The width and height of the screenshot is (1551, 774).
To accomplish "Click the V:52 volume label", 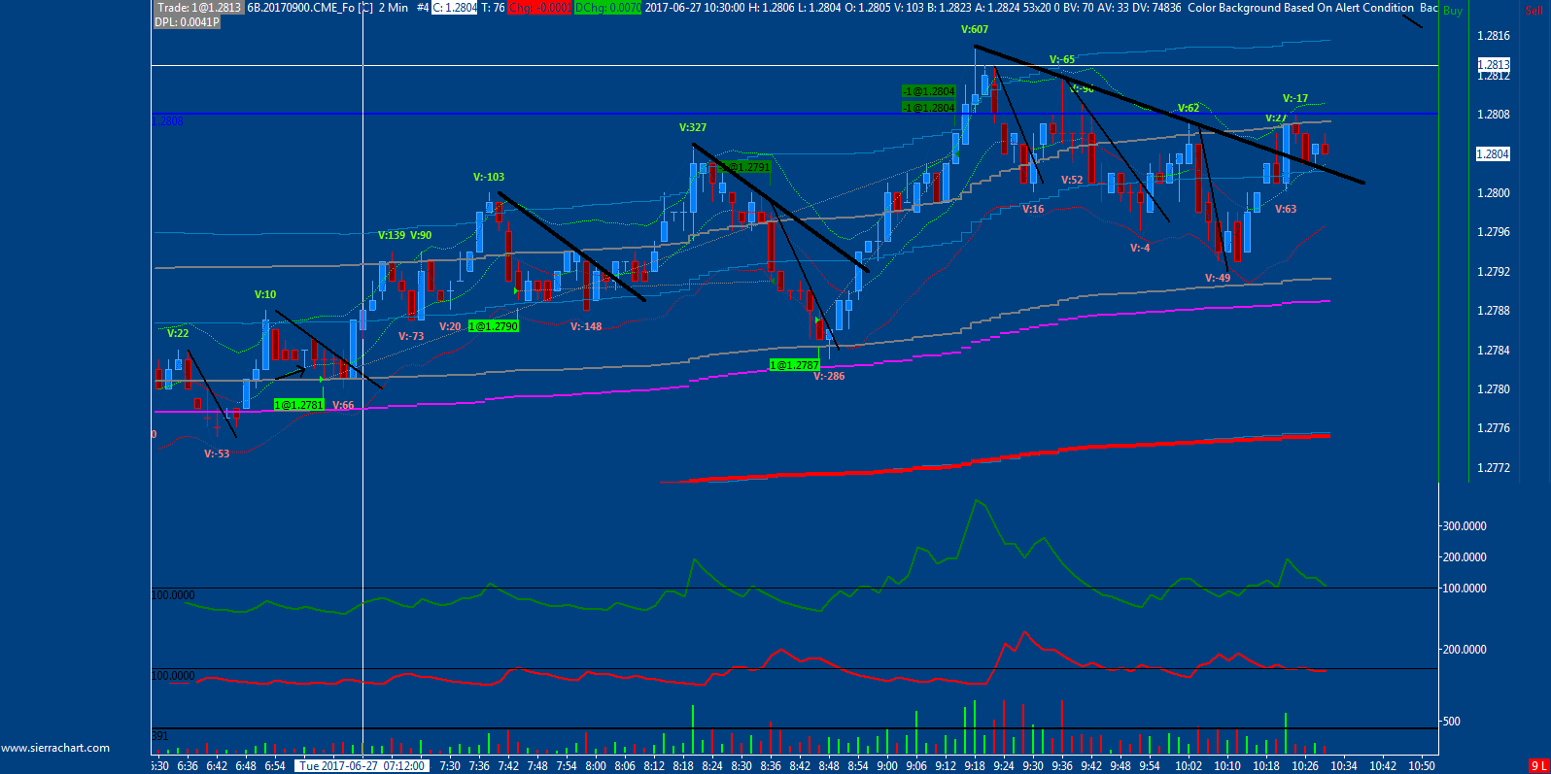I will click(1072, 180).
